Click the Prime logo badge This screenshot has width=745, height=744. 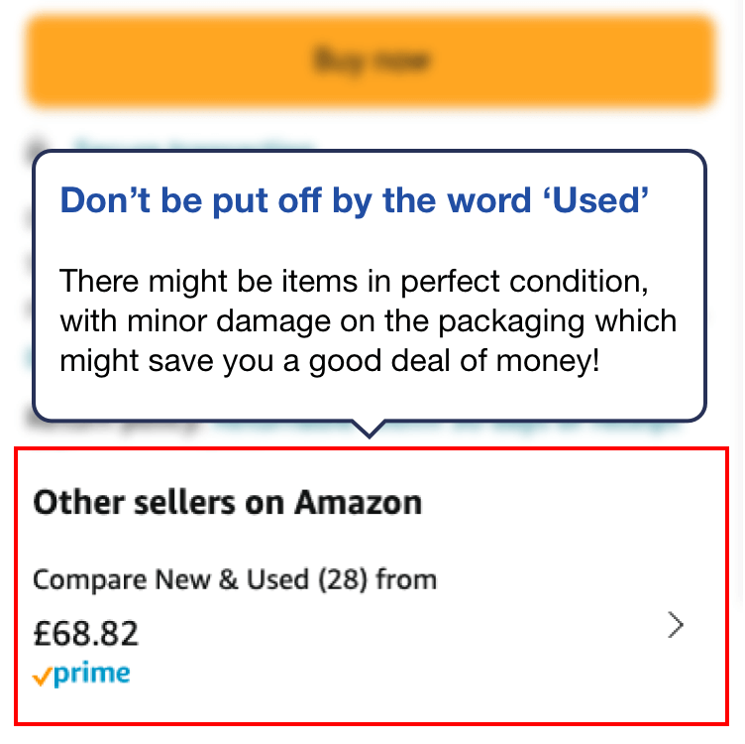point(81,676)
